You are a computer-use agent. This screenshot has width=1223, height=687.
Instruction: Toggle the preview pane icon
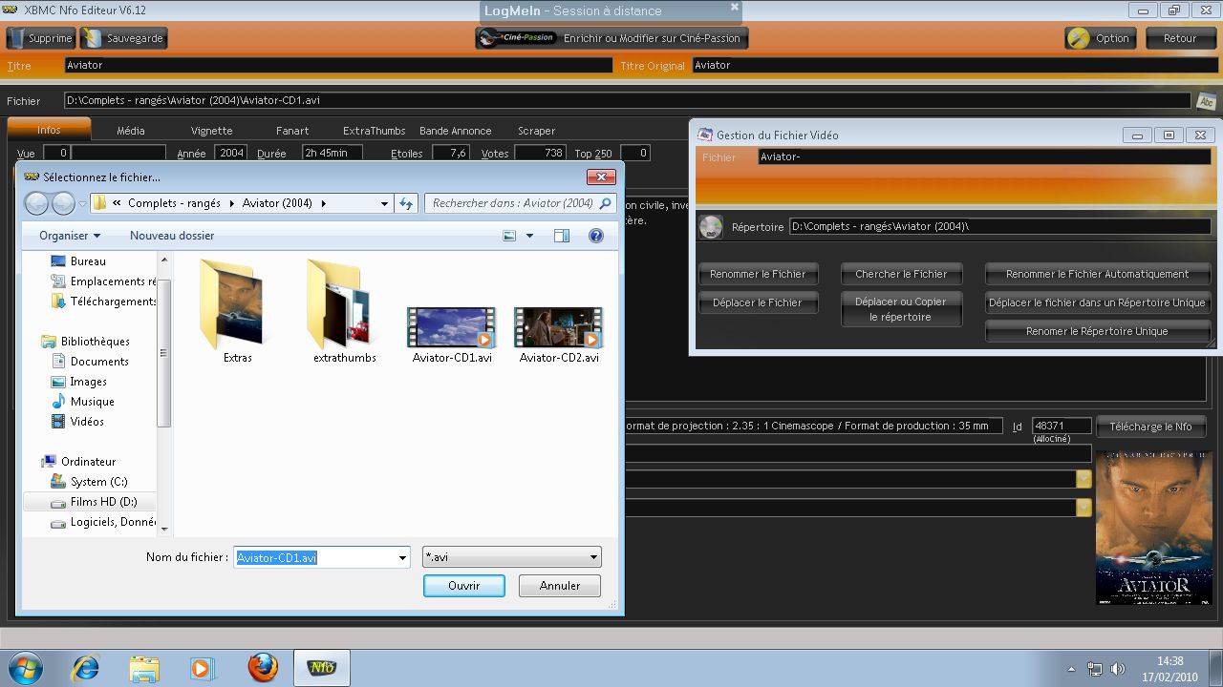[562, 236]
